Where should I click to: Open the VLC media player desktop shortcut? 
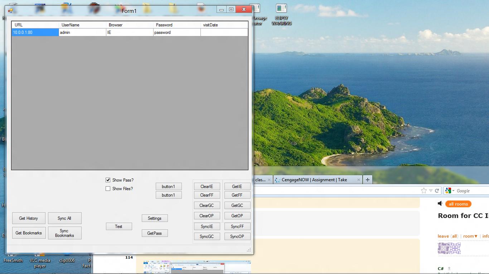pos(40,261)
